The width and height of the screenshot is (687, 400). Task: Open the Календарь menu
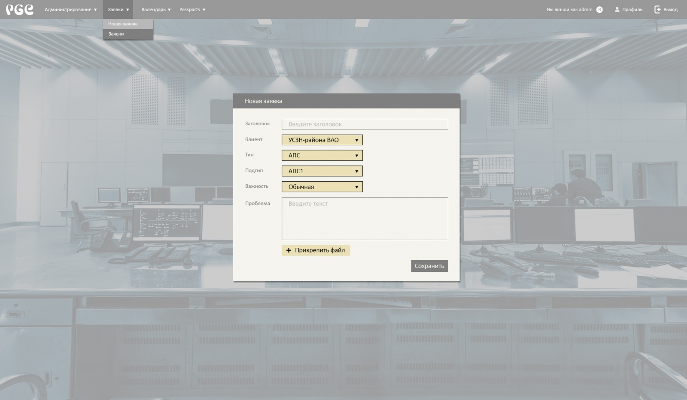point(156,9)
